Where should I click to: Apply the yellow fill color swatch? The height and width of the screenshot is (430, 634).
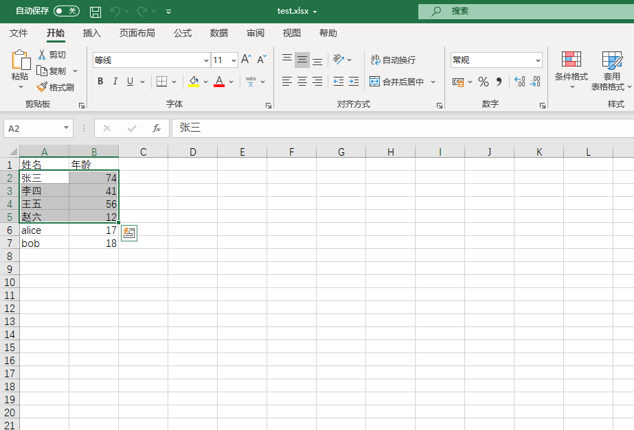(194, 82)
